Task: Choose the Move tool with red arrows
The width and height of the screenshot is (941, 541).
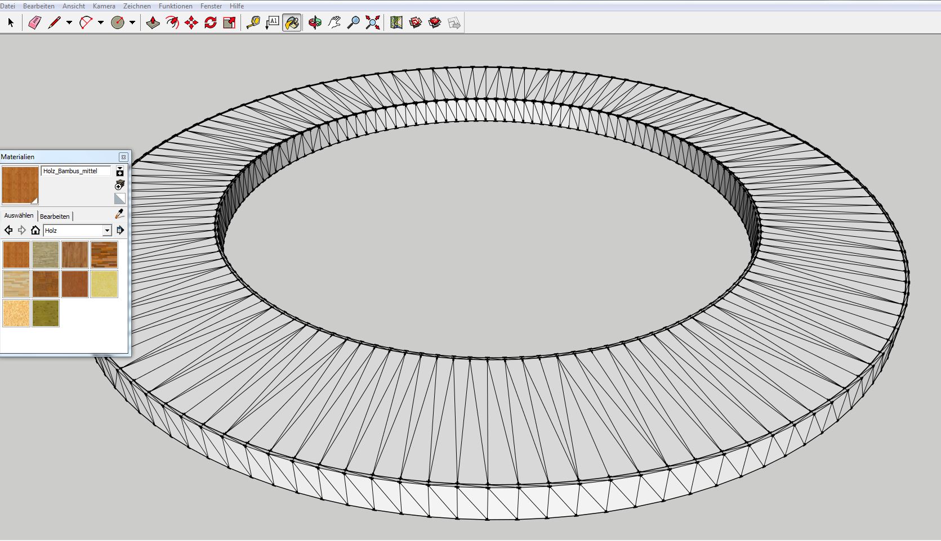Action: pos(191,23)
